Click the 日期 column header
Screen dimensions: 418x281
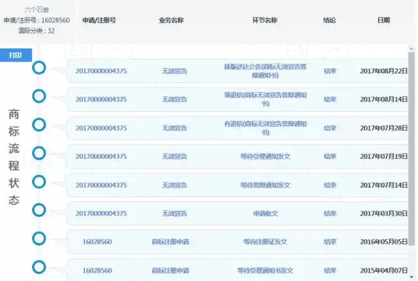[383, 20]
